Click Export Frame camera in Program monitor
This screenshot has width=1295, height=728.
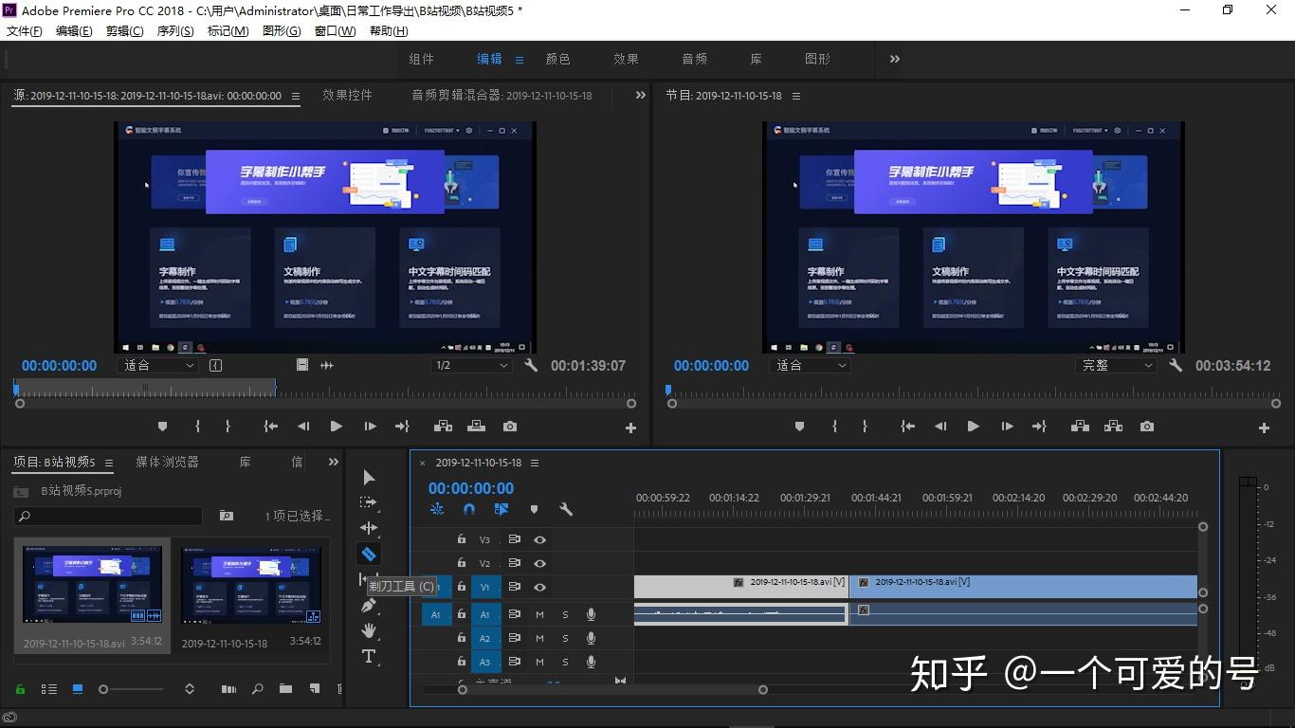(x=1147, y=427)
